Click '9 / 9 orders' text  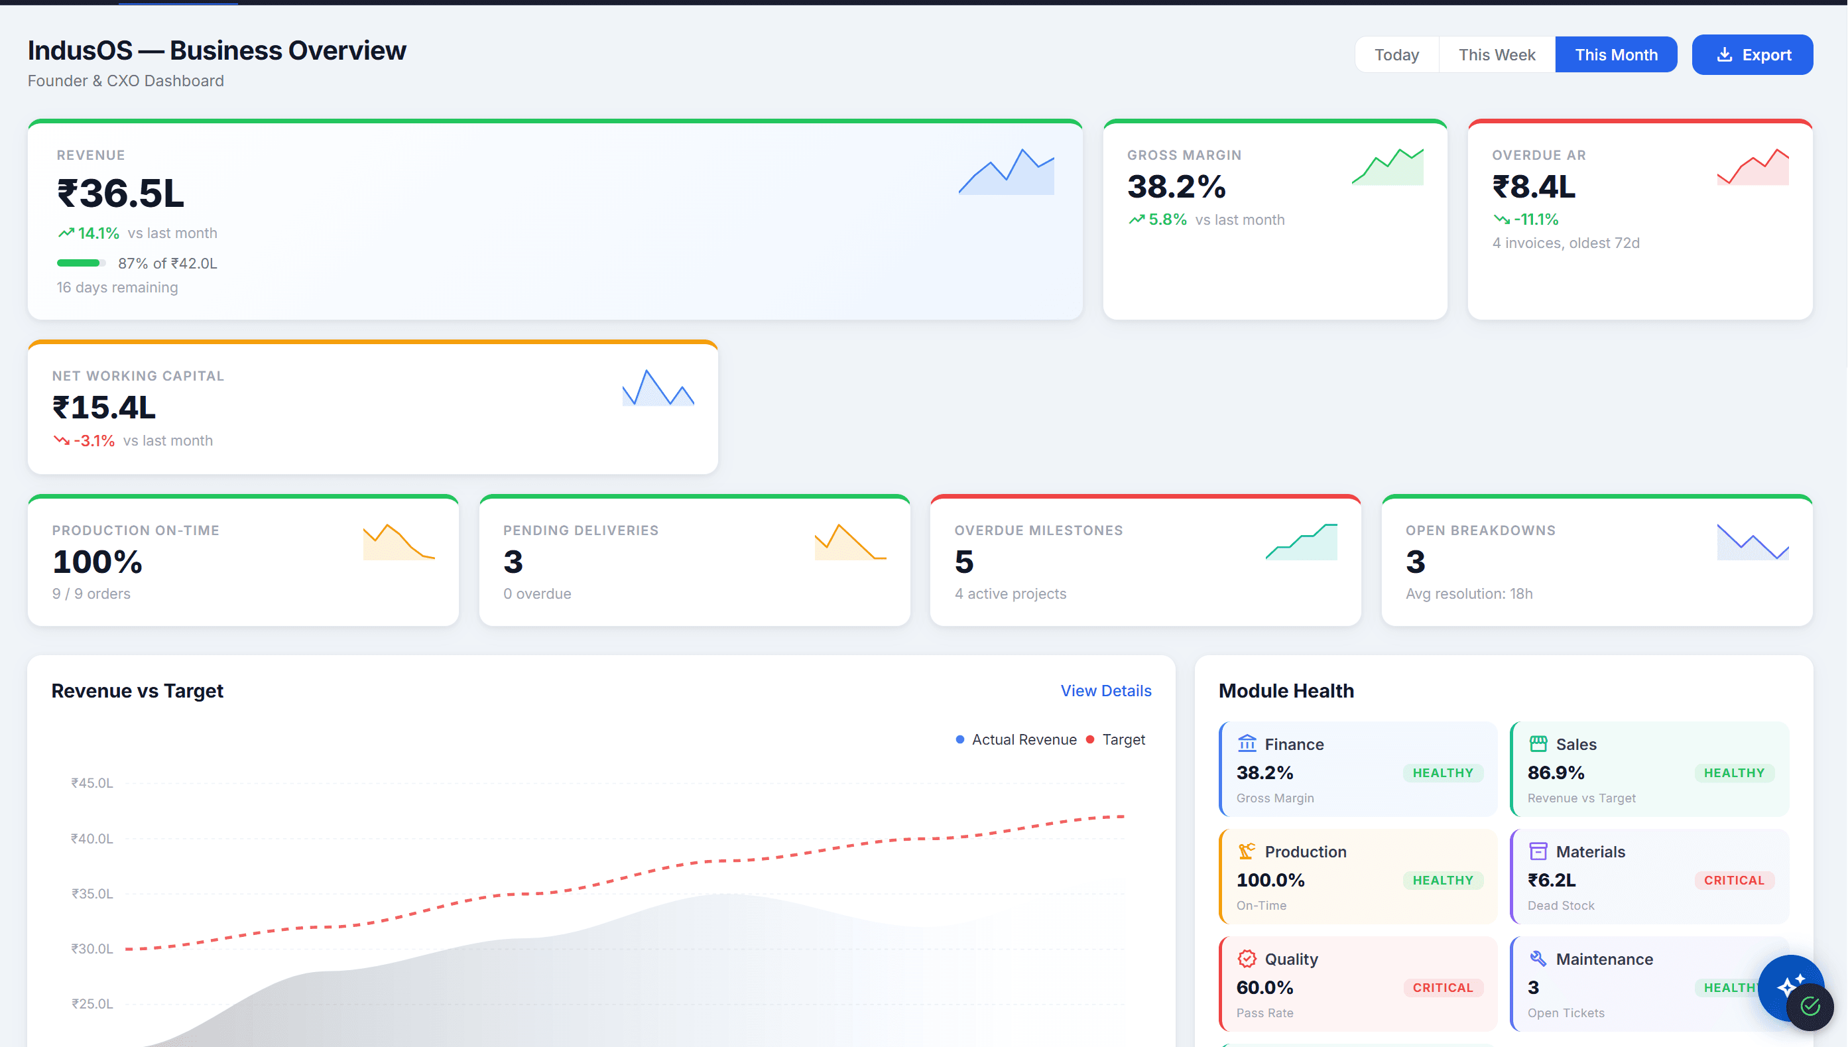pyautogui.click(x=92, y=593)
